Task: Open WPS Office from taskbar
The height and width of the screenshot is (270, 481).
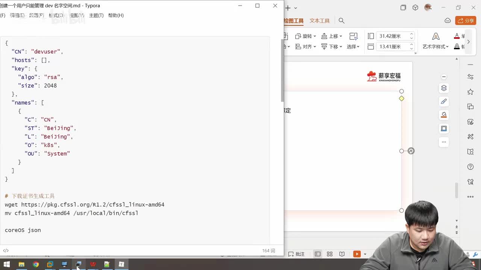Action: [x=93, y=264]
